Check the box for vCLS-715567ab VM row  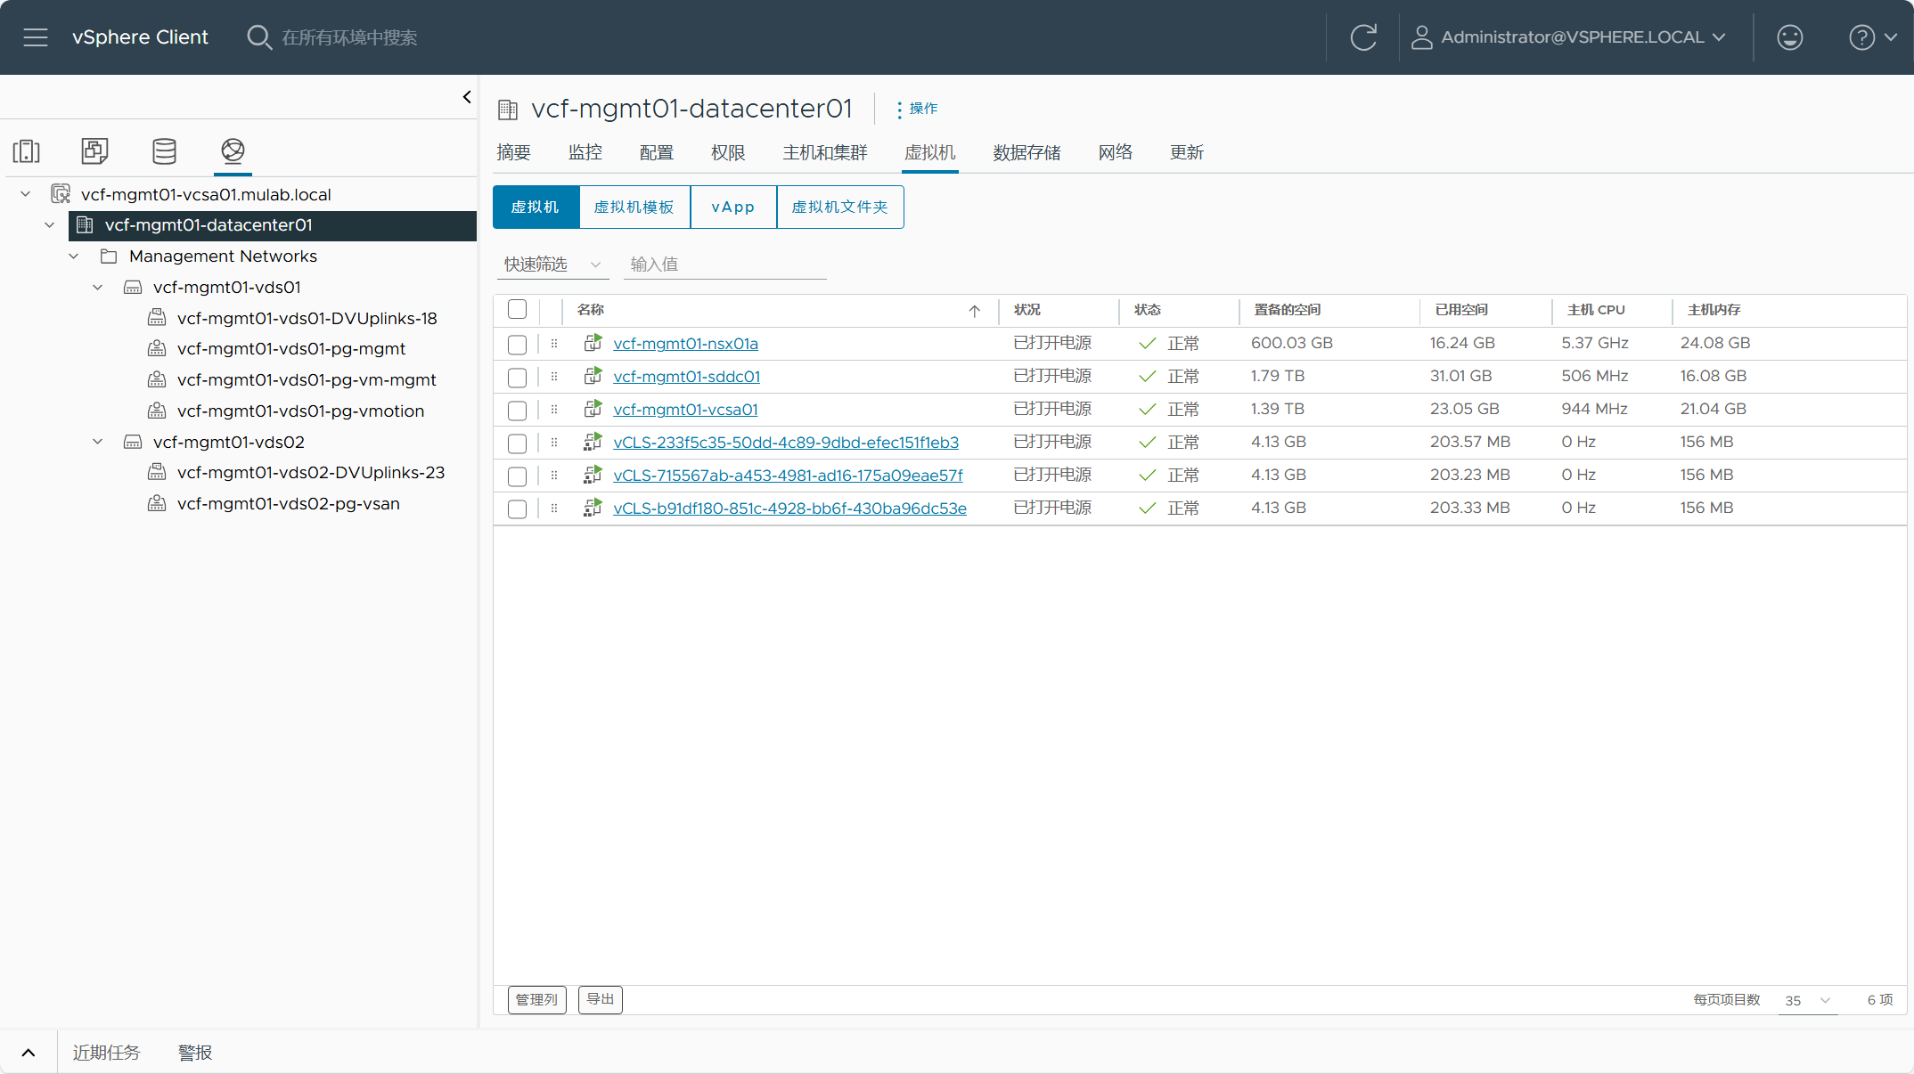pyautogui.click(x=517, y=476)
